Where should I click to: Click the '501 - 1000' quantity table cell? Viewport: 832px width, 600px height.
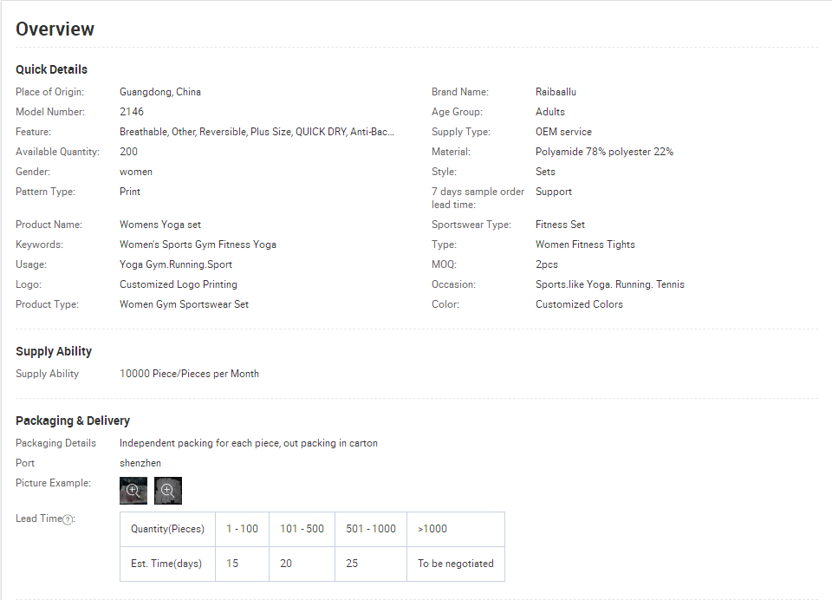tap(371, 530)
